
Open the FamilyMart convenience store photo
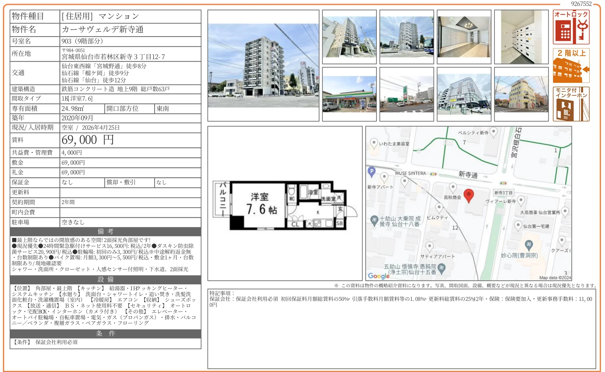[x=349, y=94]
